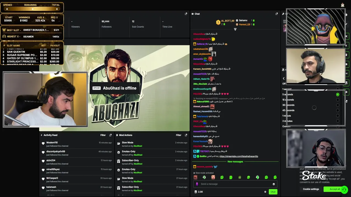Viewport: 351px width, 197px height.
Task: Click the hammer badge next to BotRix
Action: coord(195,157)
